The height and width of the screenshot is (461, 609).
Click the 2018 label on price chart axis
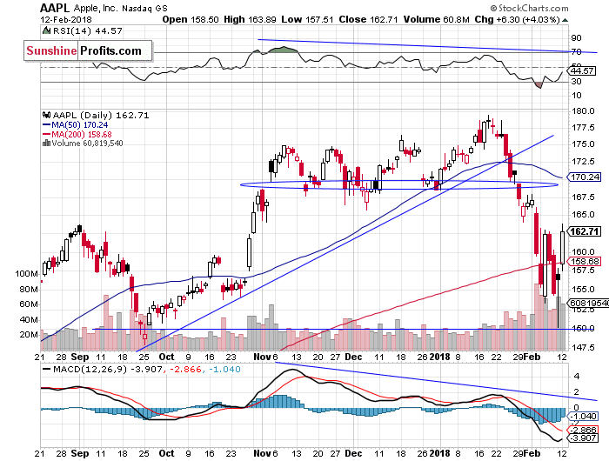(439, 357)
